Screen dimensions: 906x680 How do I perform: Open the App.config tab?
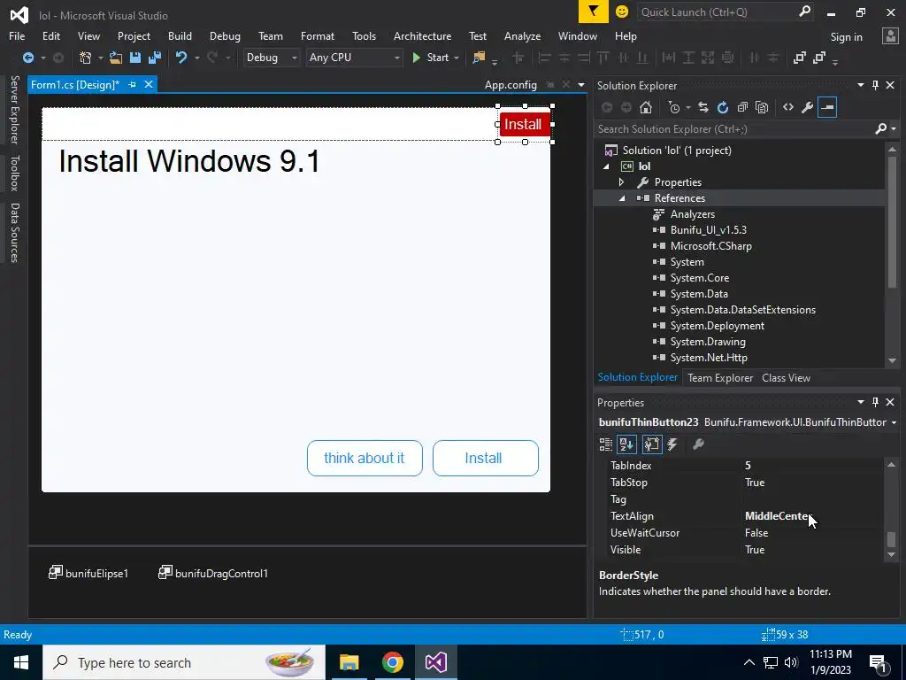(511, 85)
